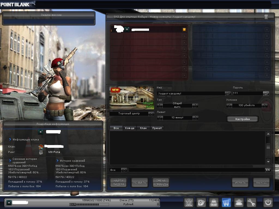Open the Все chat channel dropdown

point(124,170)
